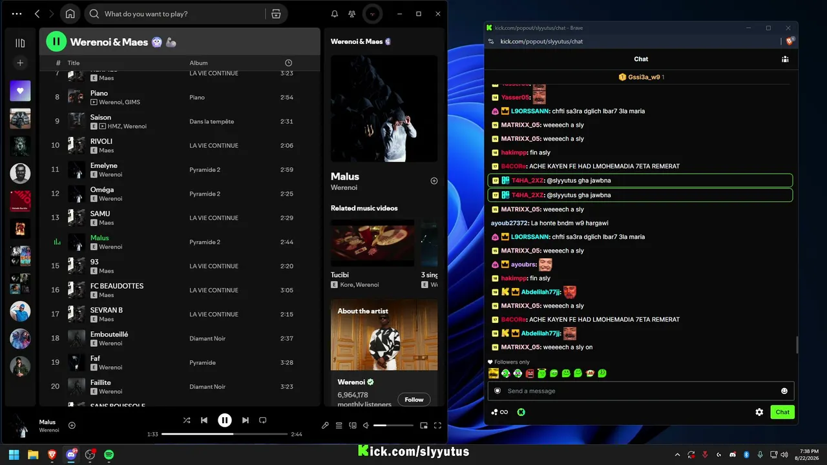
Task: Go back in Spotify navigation
Action: click(x=37, y=14)
